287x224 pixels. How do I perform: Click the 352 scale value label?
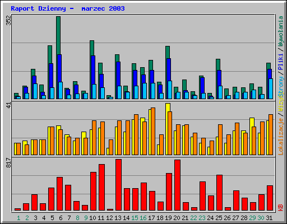pos(9,20)
